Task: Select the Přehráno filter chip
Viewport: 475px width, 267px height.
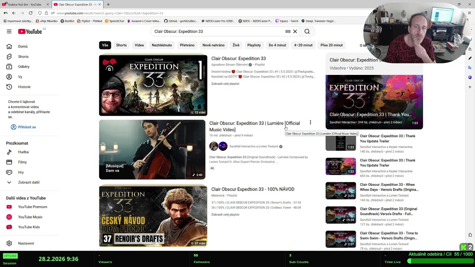Action: (187, 45)
